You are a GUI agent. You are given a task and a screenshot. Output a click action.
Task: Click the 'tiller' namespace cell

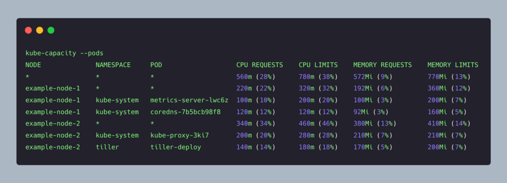point(107,147)
